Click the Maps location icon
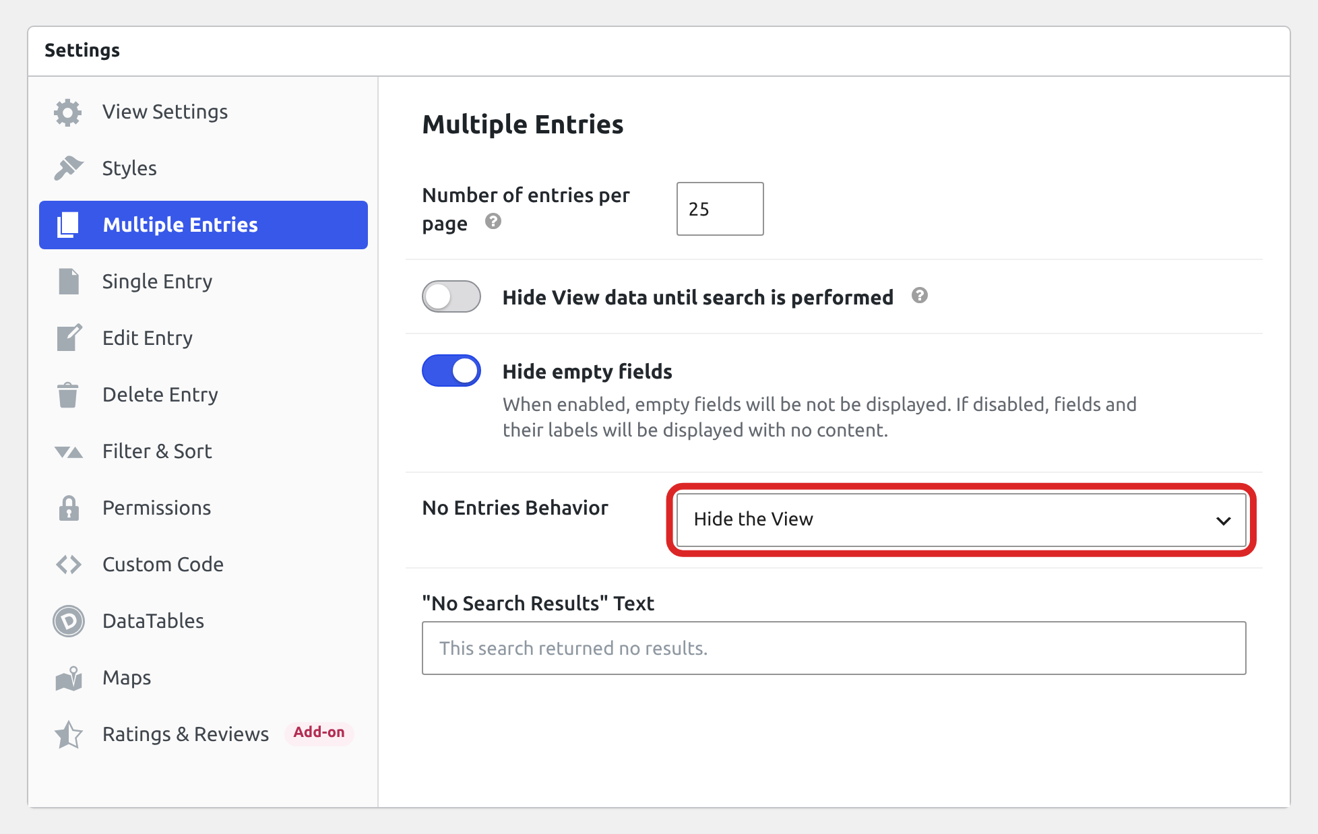This screenshot has height=834, width=1318. coord(68,678)
